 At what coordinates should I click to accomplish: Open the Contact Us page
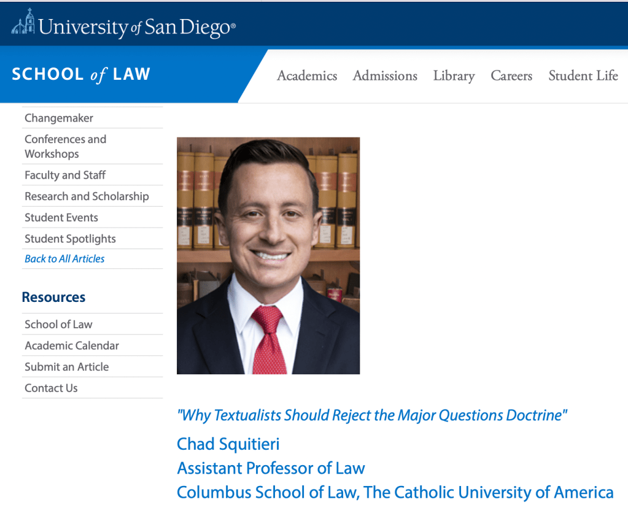coord(51,388)
